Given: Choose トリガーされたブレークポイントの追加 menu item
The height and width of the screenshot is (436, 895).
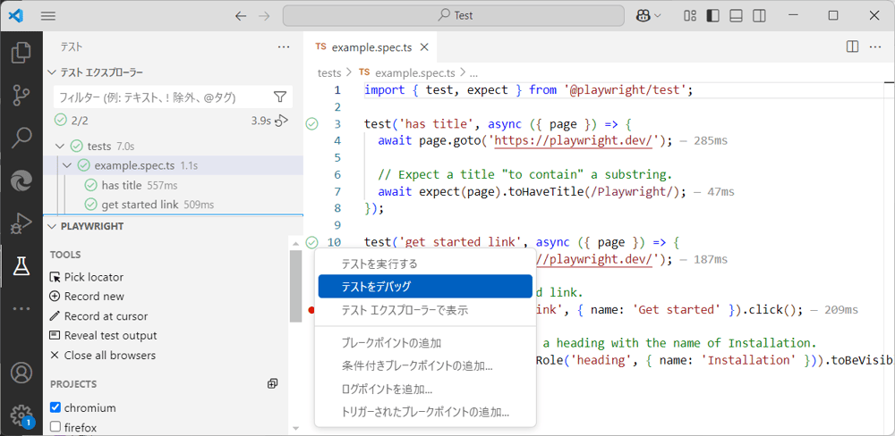Looking at the screenshot, I should pyautogui.click(x=425, y=412).
